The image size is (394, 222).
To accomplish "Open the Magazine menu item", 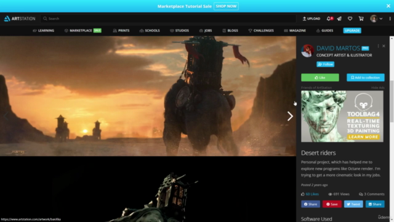I will coord(295,30).
